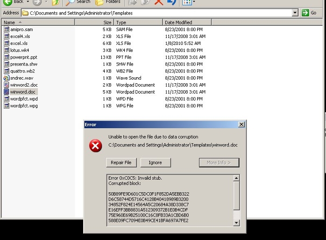Select the winword2.doc file icon
This screenshot has width=326, height=240.
click(7, 85)
